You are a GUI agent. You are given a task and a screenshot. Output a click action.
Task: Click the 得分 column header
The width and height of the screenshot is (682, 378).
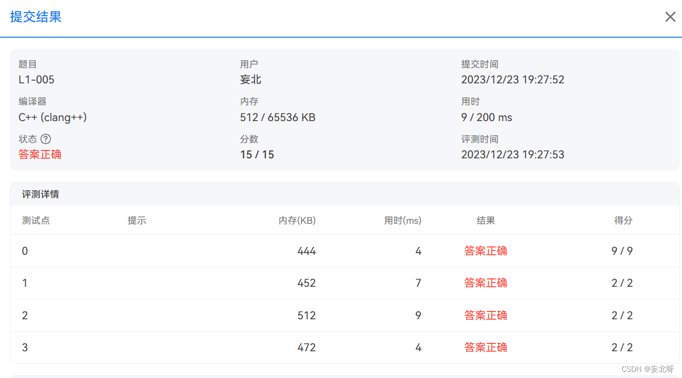click(623, 221)
